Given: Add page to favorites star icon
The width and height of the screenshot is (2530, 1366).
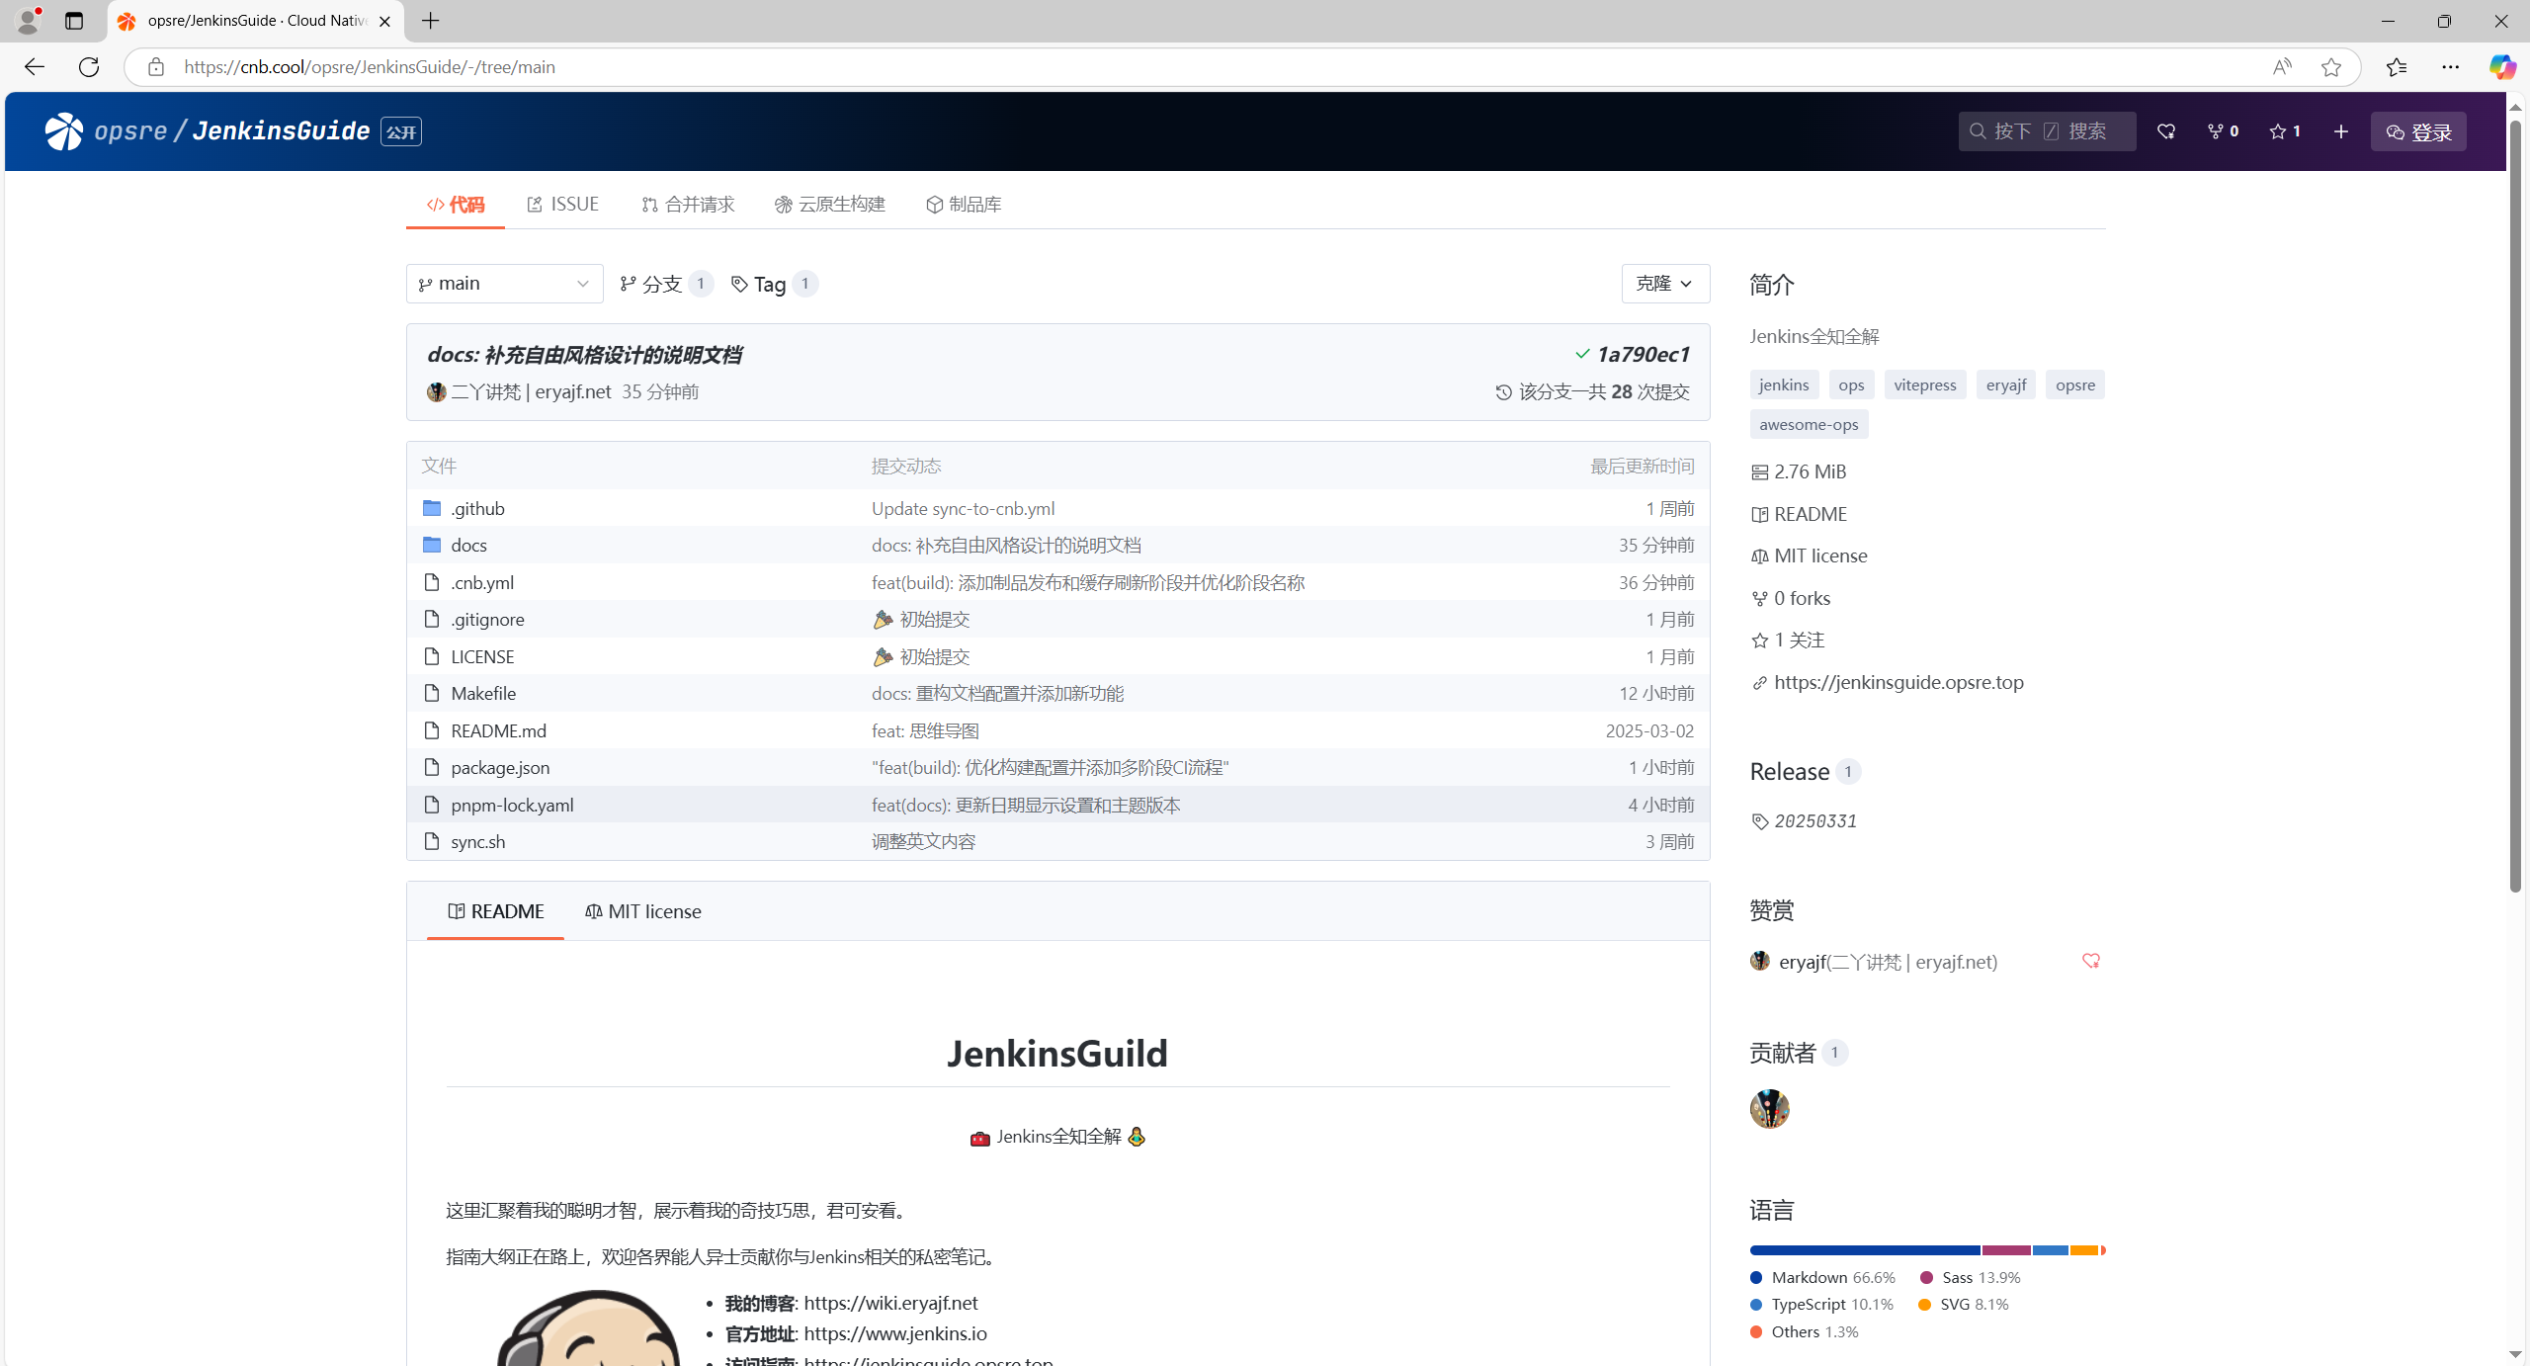Looking at the screenshot, I should [2331, 66].
